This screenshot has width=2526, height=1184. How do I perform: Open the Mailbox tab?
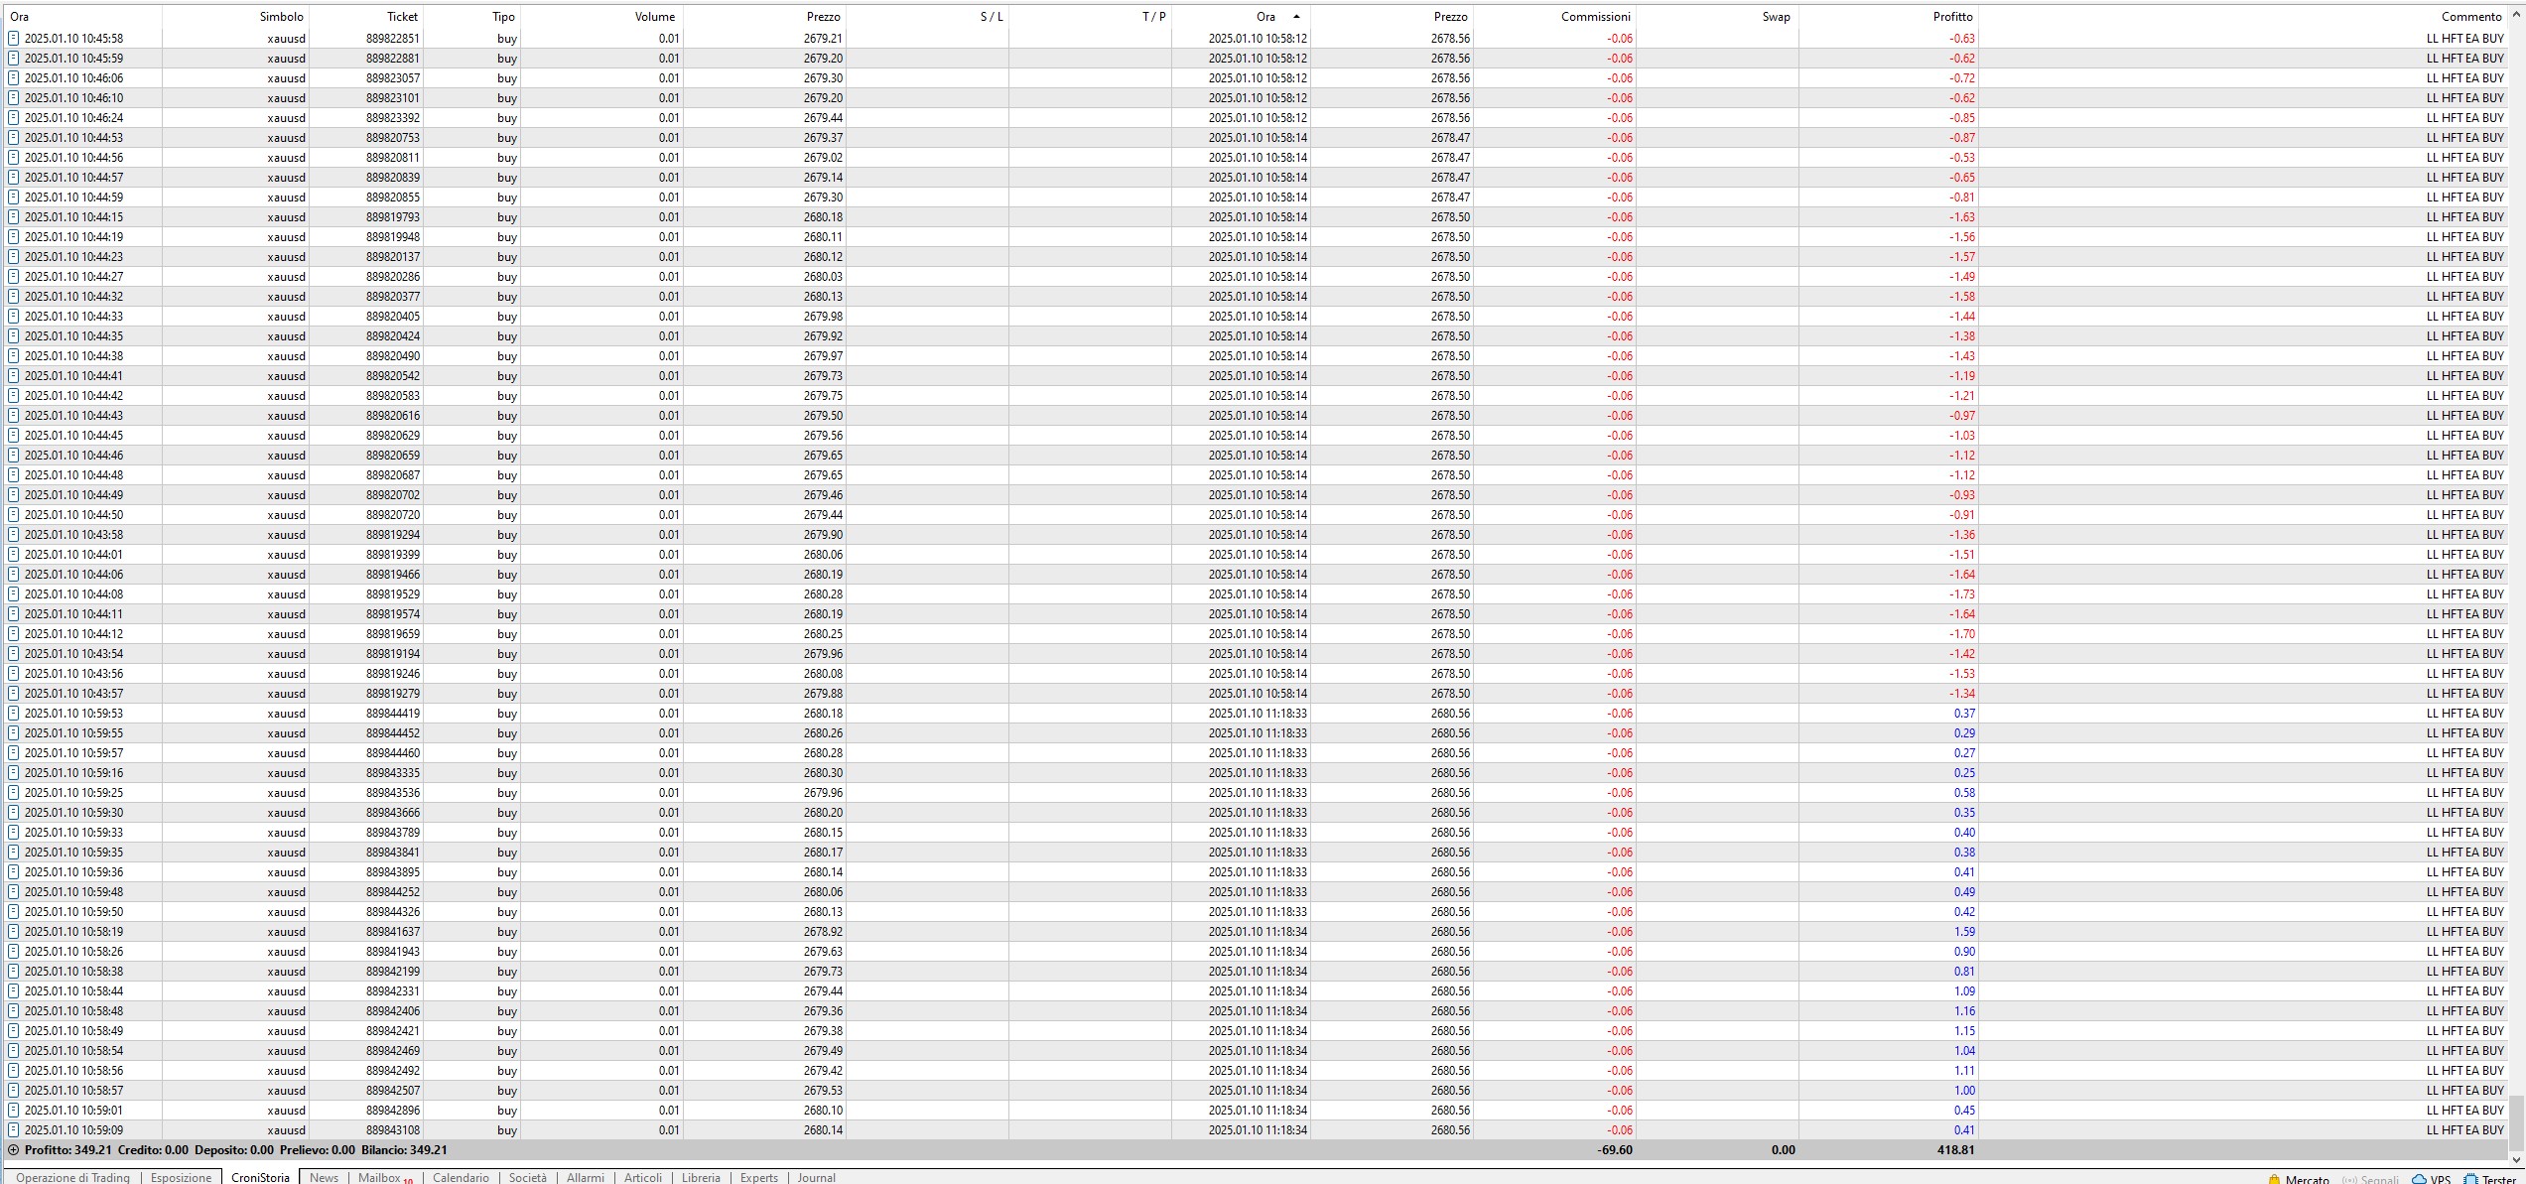pyautogui.click(x=385, y=1178)
